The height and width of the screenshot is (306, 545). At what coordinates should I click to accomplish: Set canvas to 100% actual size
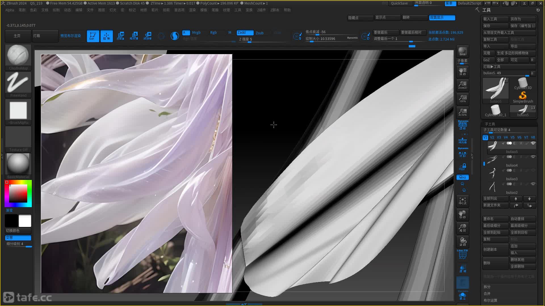pyautogui.click(x=462, y=98)
